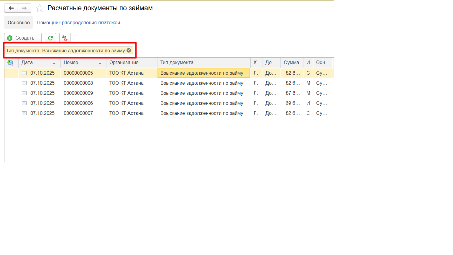Select number cell 00000000008
Screen dimensions: 453x255
coord(83,83)
